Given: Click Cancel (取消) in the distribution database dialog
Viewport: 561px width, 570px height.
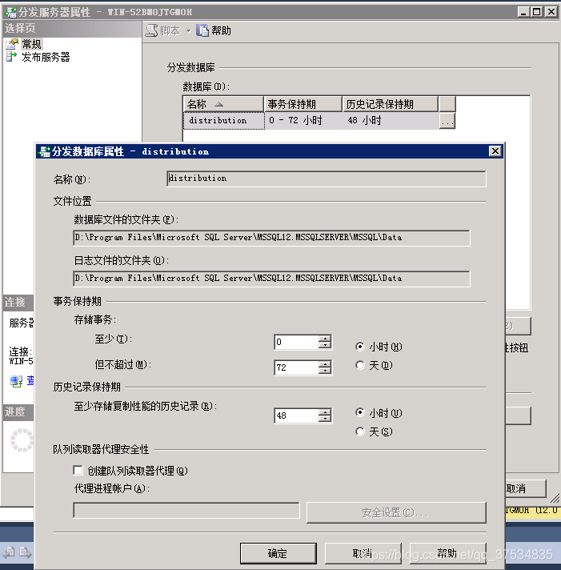Looking at the screenshot, I should pyautogui.click(x=363, y=553).
